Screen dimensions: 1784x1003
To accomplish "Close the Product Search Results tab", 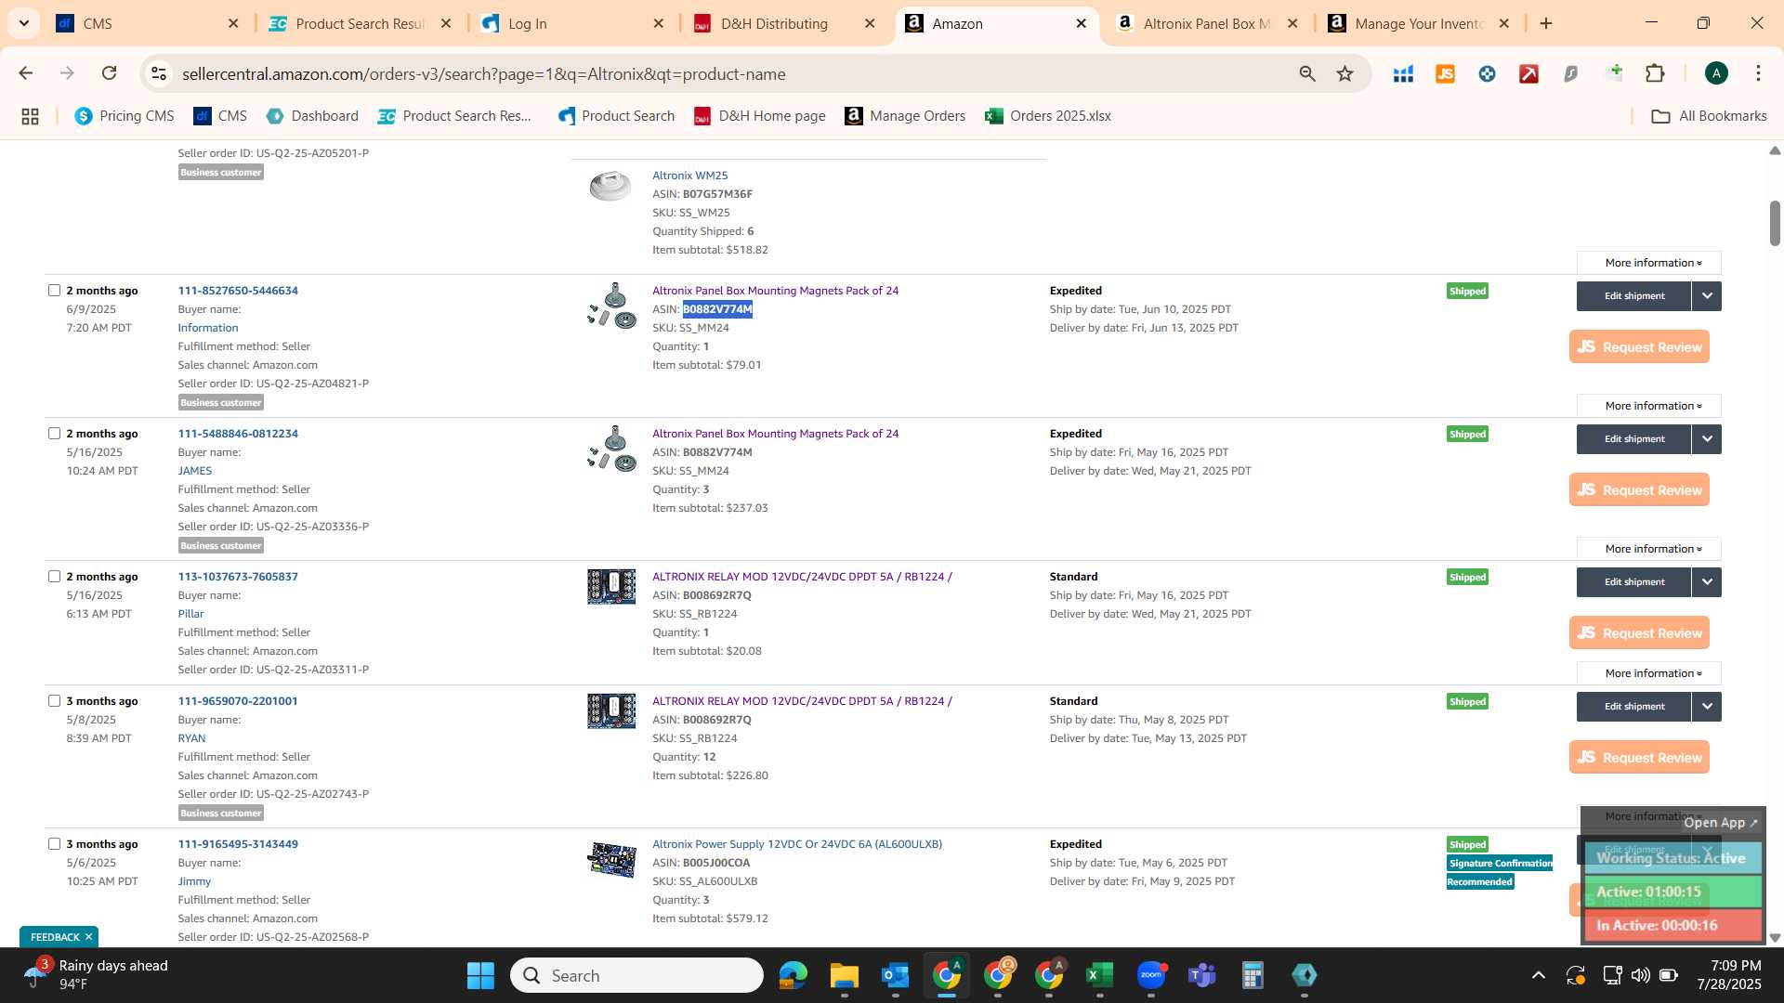I will [446, 23].
